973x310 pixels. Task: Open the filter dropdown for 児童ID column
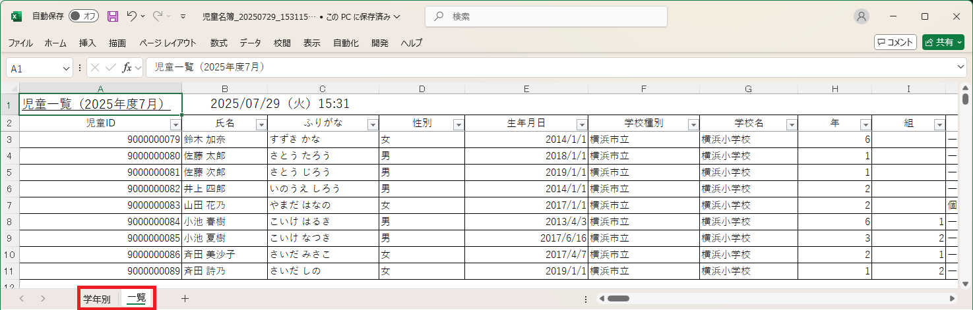click(x=175, y=124)
